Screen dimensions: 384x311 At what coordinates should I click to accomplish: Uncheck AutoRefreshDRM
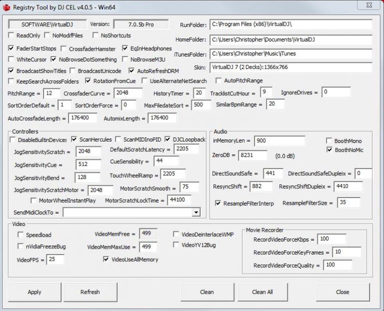click(x=132, y=70)
